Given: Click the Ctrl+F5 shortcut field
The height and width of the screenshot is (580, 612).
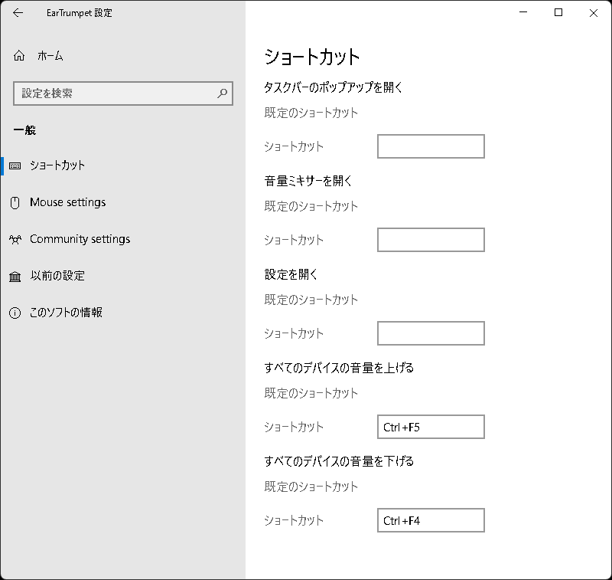Looking at the screenshot, I should coord(430,427).
